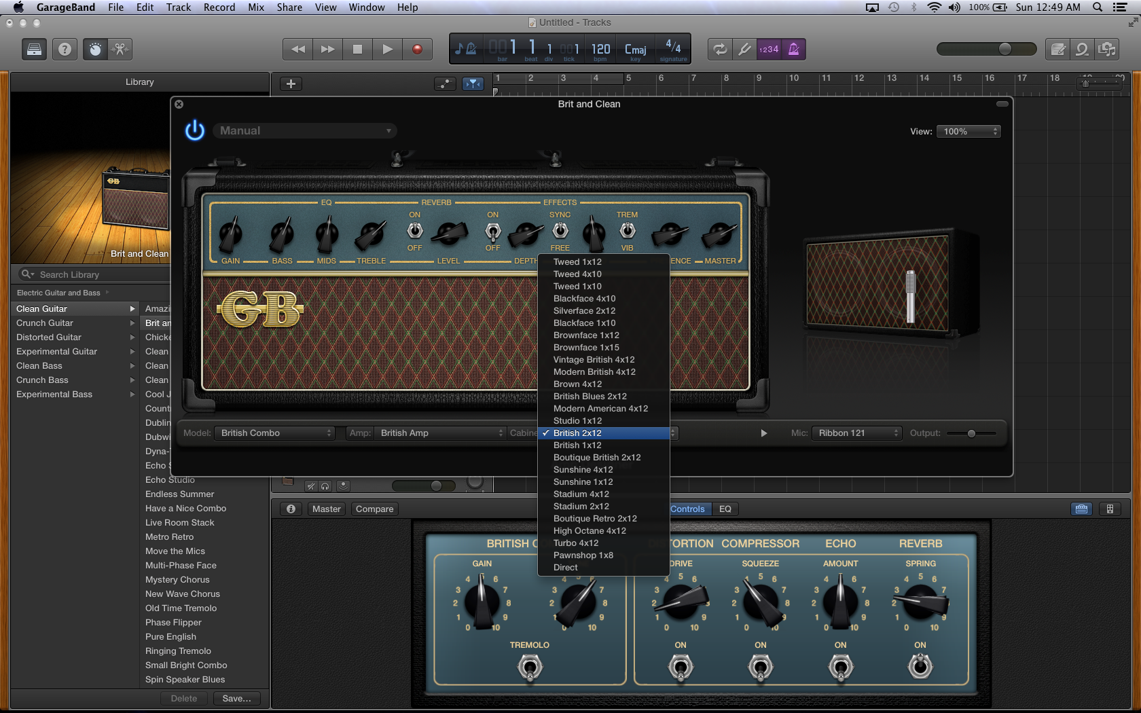Toggle the Echo ON switch in Smart Controls
The height and width of the screenshot is (713, 1141).
point(841,668)
